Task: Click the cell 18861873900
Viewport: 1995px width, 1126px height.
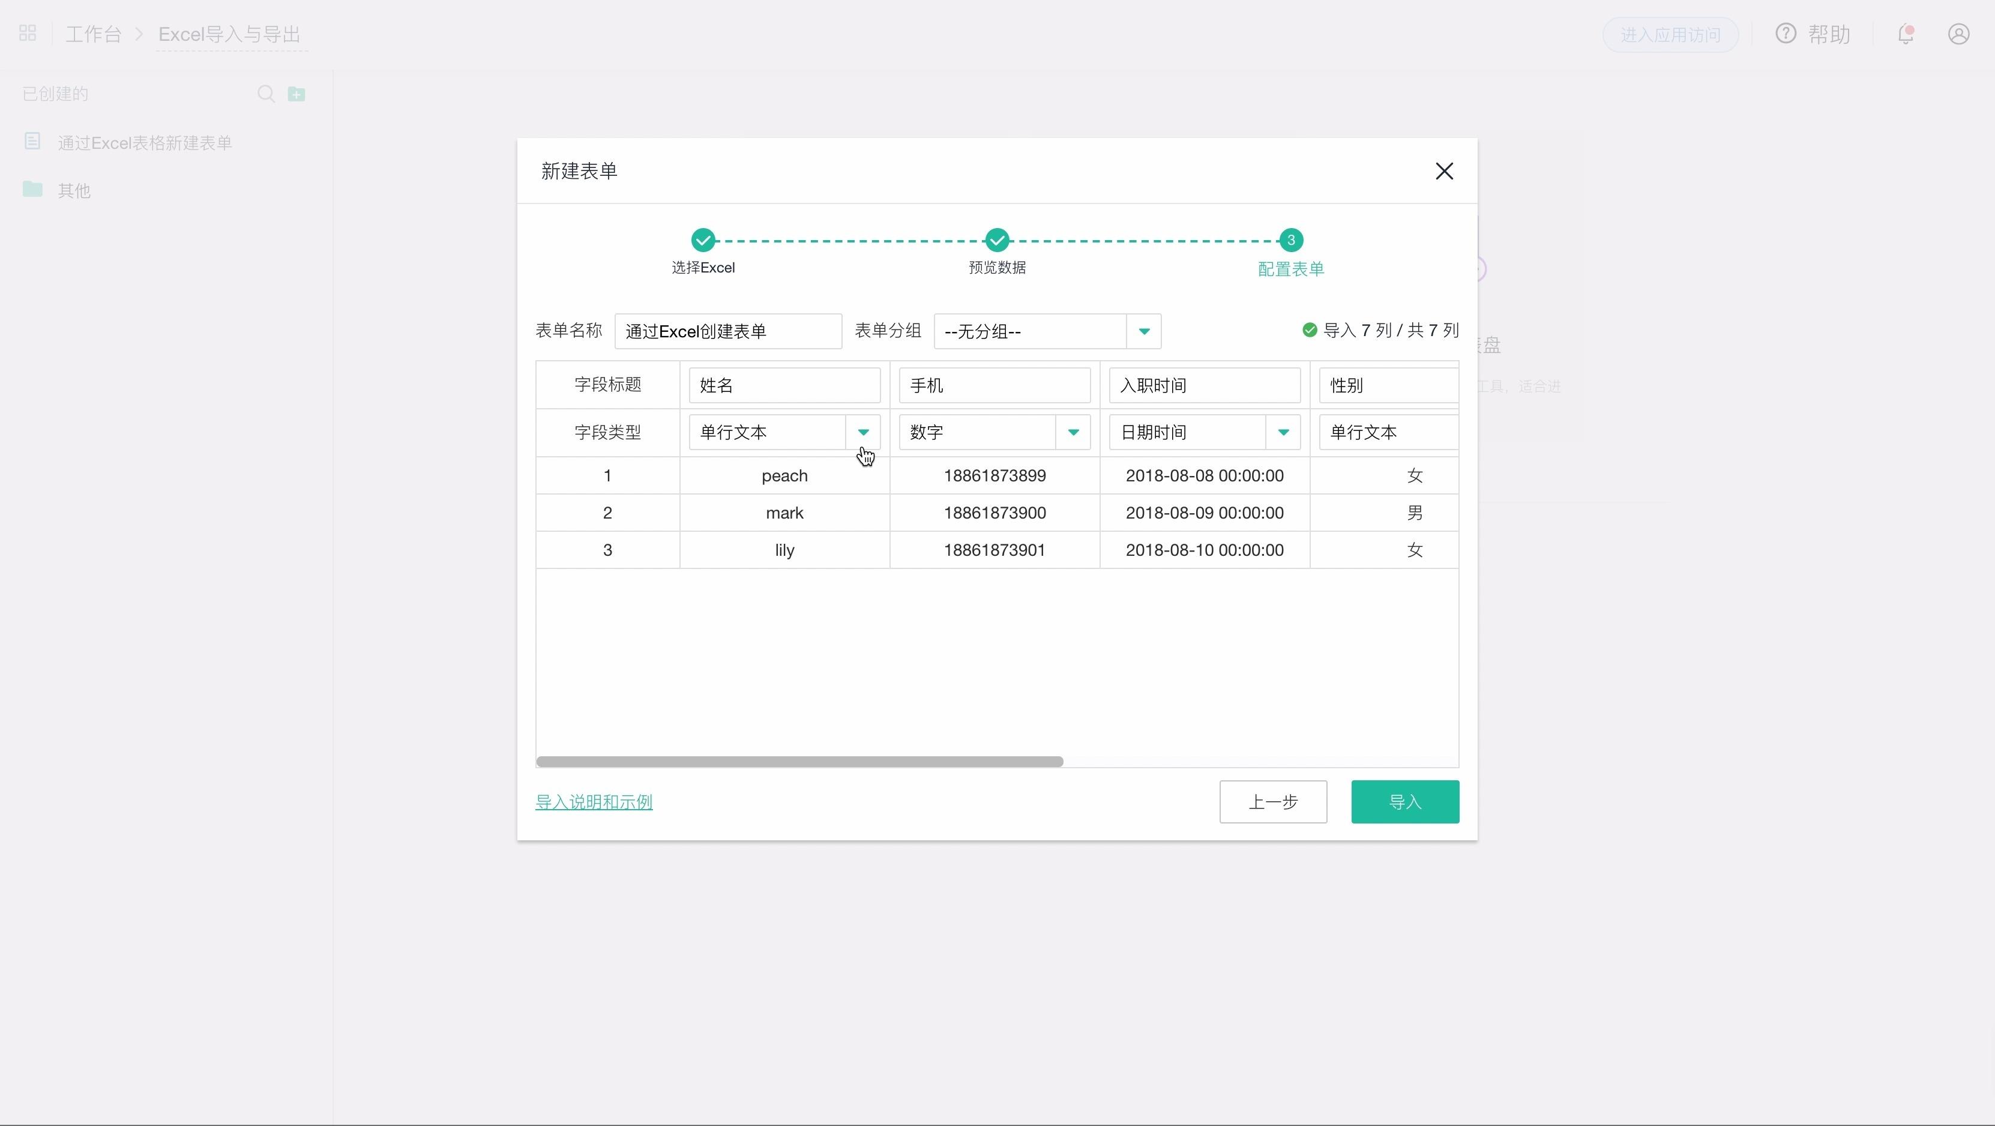Action: (994, 513)
